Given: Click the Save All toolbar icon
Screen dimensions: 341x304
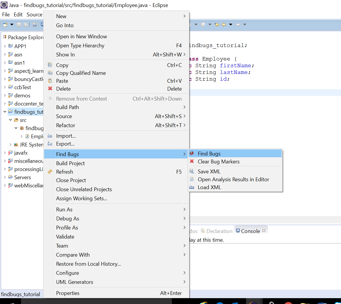Looking at the screenshot, I should tap(25, 25).
